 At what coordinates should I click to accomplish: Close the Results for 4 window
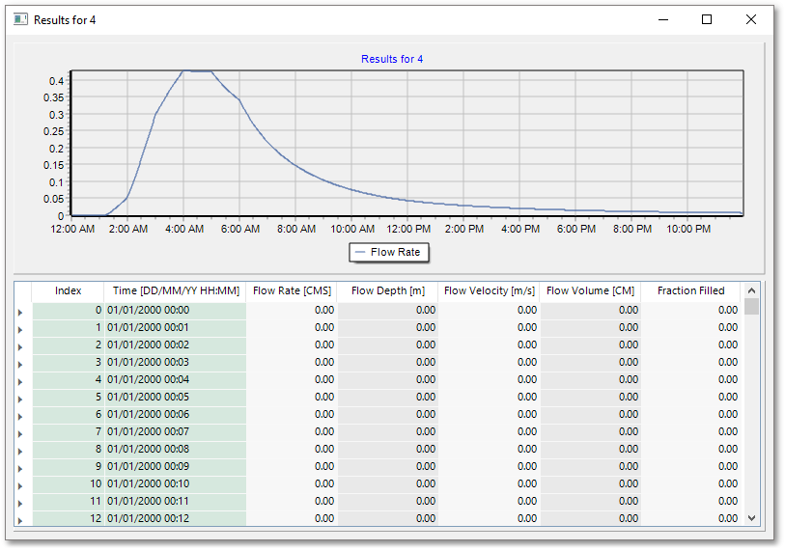[x=751, y=19]
